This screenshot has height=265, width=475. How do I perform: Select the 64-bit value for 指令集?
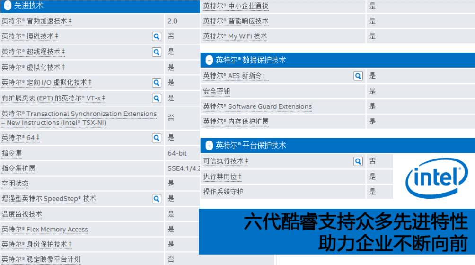pyautogui.click(x=177, y=153)
